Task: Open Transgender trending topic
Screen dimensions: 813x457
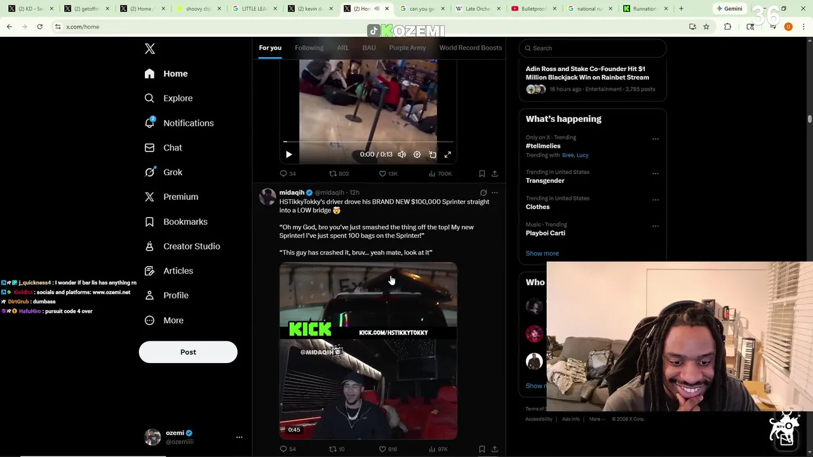Action: click(545, 180)
